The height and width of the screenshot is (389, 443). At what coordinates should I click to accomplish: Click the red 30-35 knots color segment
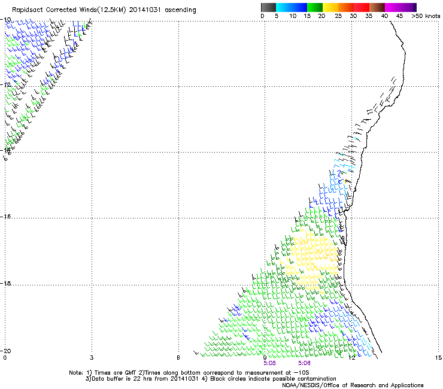tap(362, 7)
